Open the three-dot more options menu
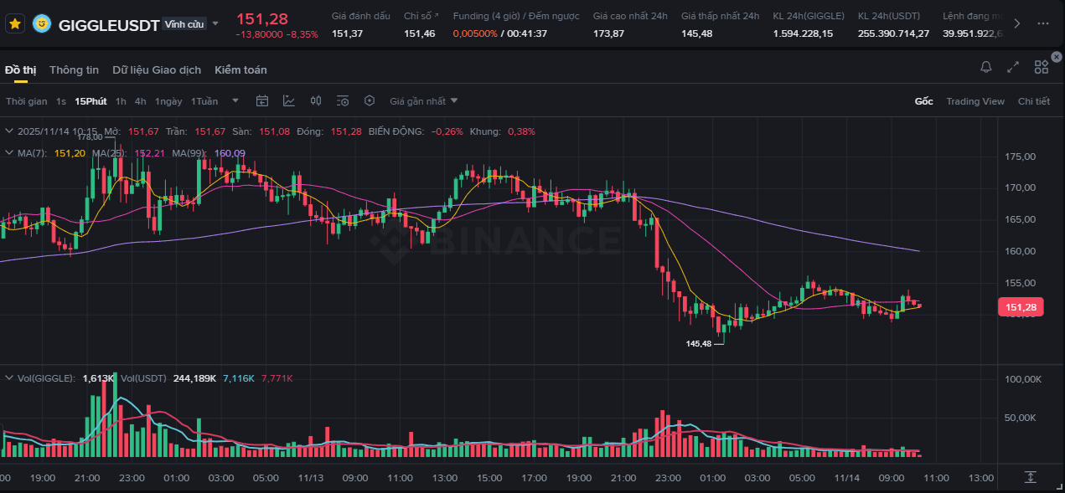Image resolution: width=1065 pixels, height=493 pixels. (1042, 23)
